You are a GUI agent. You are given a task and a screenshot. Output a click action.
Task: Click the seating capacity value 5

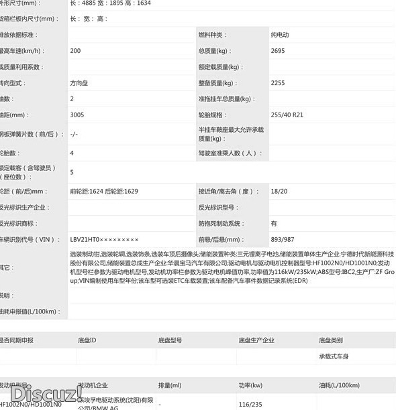(72, 172)
